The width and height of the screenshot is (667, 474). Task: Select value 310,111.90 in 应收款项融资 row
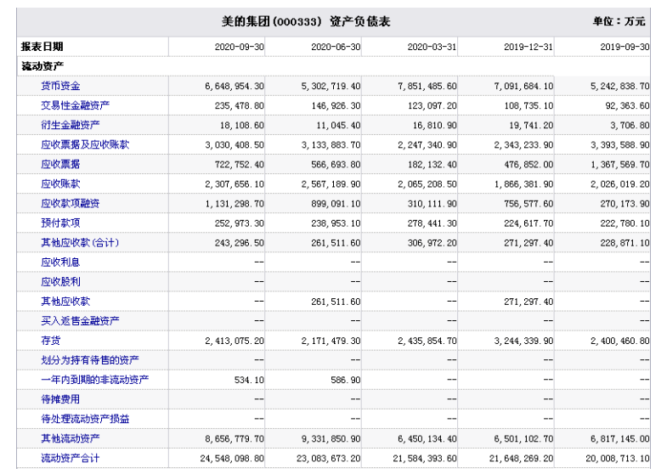(432, 204)
